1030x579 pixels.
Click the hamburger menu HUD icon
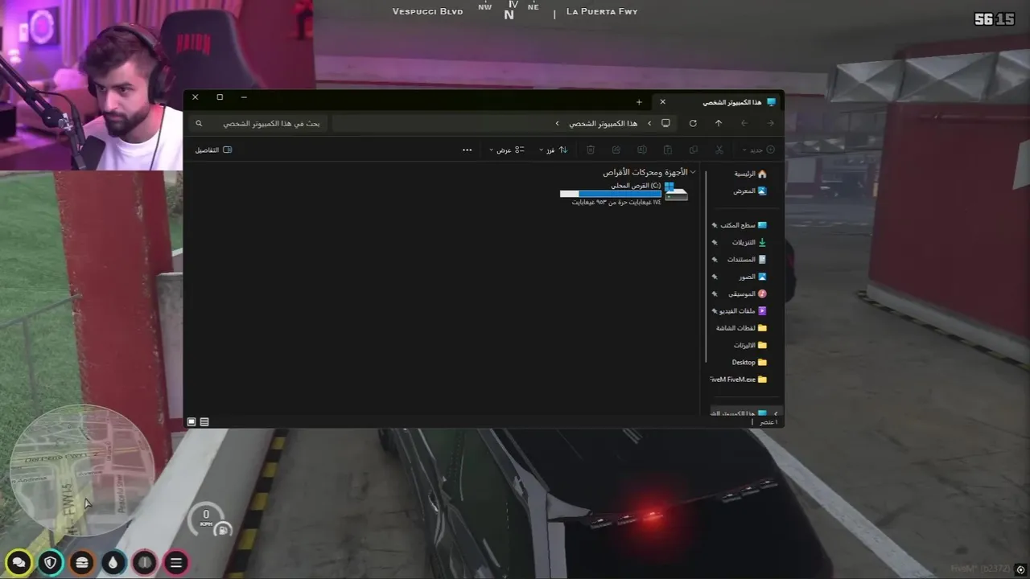pyautogui.click(x=176, y=562)
